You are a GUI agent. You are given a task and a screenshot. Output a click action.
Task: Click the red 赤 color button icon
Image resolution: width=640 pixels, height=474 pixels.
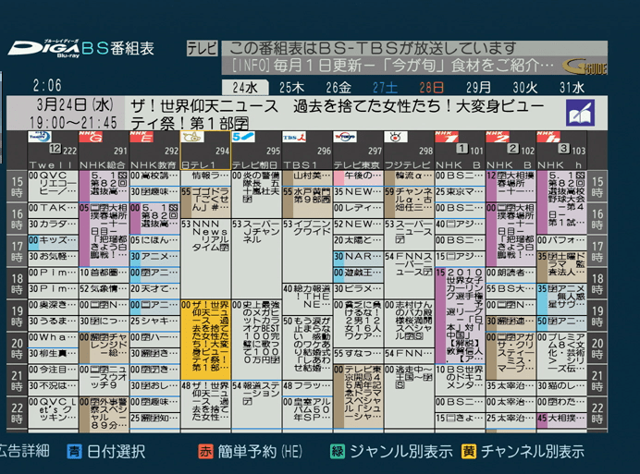click(x=205, y=452)
